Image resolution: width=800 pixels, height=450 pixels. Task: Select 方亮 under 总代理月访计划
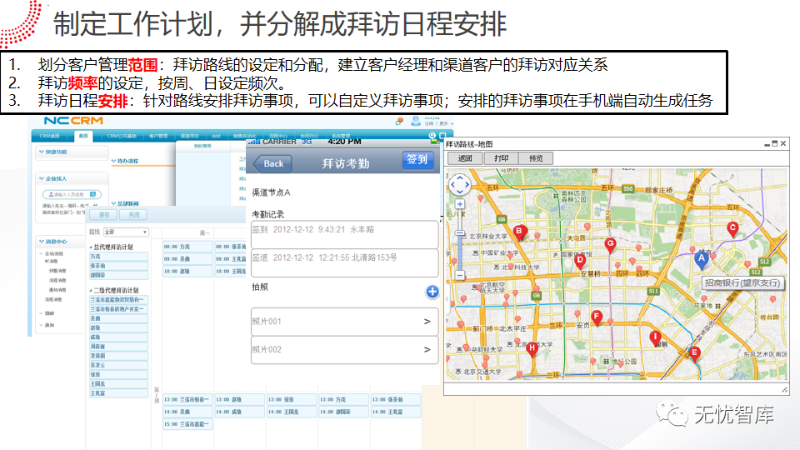point(119,257)
